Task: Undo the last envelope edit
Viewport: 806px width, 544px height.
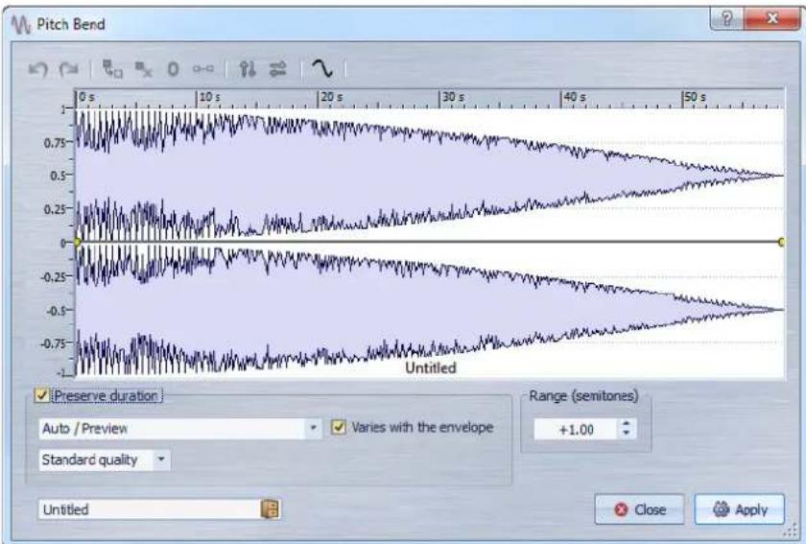Action: (x=37, y=68)
